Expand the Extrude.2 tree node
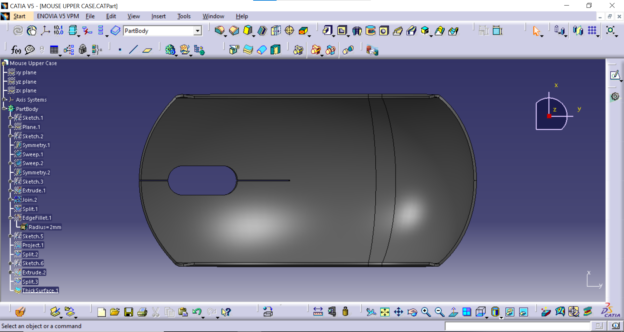 [x=10, y=272]
